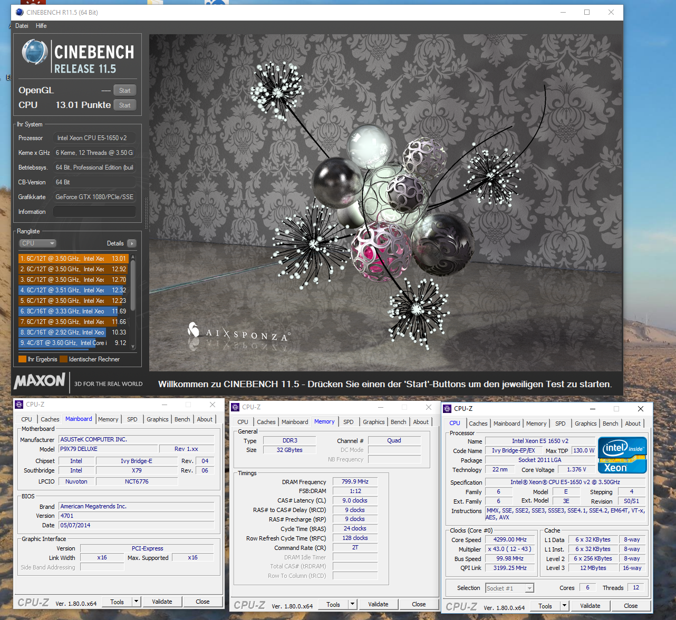Click the rendered Cinebench scene image
This screenshot has height=620, width=676.
[x=385, y=203]
